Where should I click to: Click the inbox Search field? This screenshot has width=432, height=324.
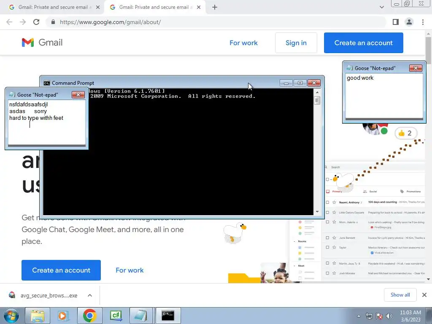click(375, 167)
